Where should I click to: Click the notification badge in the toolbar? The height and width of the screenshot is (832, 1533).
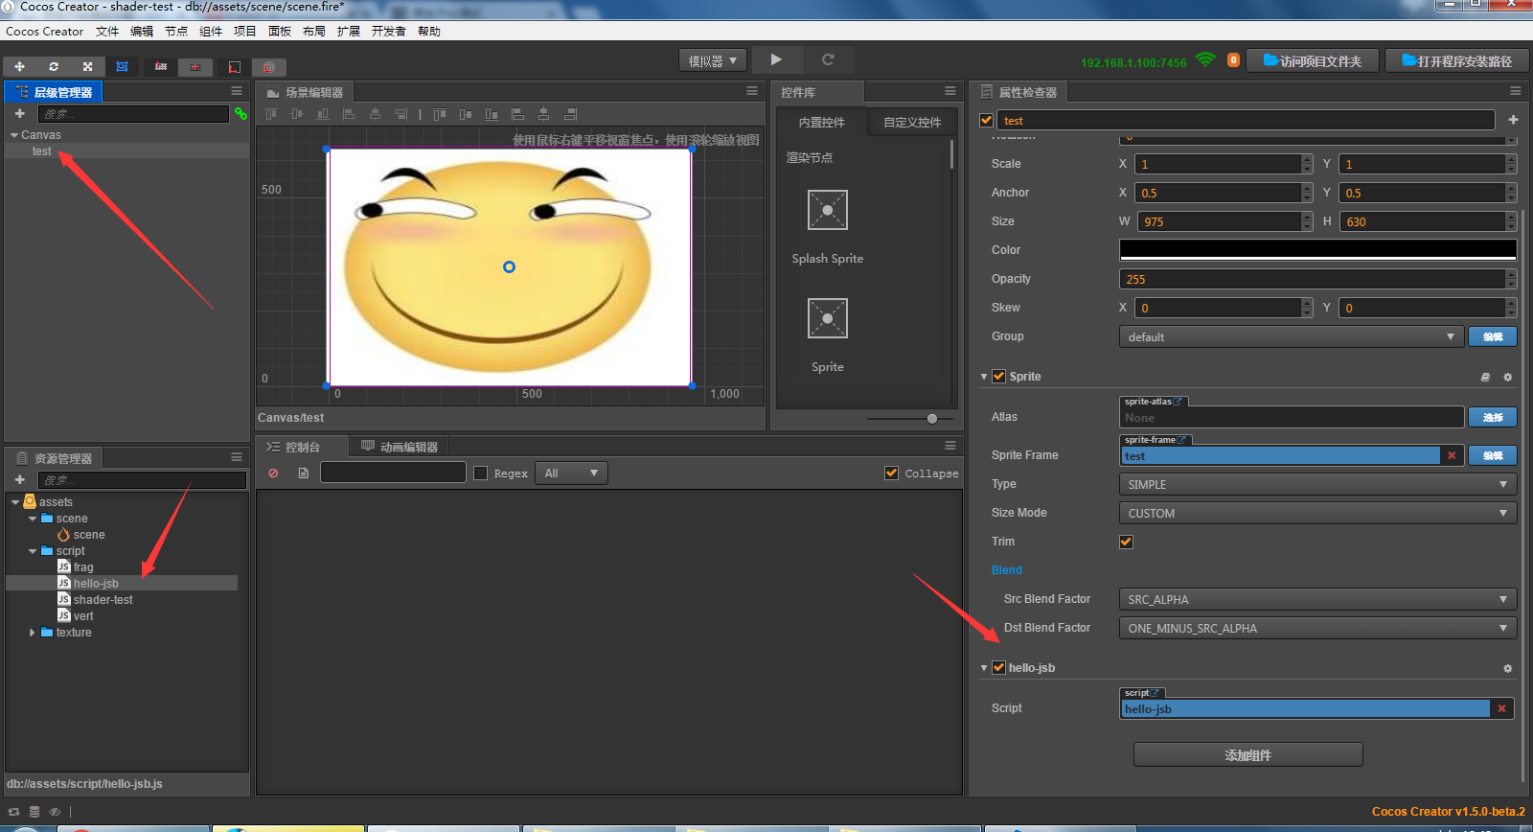(x=1233, y=60)
